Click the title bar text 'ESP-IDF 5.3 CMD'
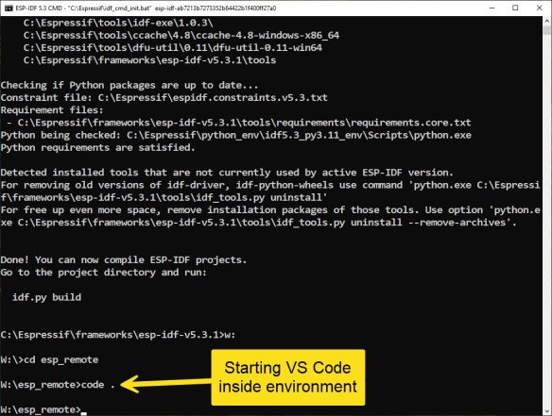 point(39,8)
